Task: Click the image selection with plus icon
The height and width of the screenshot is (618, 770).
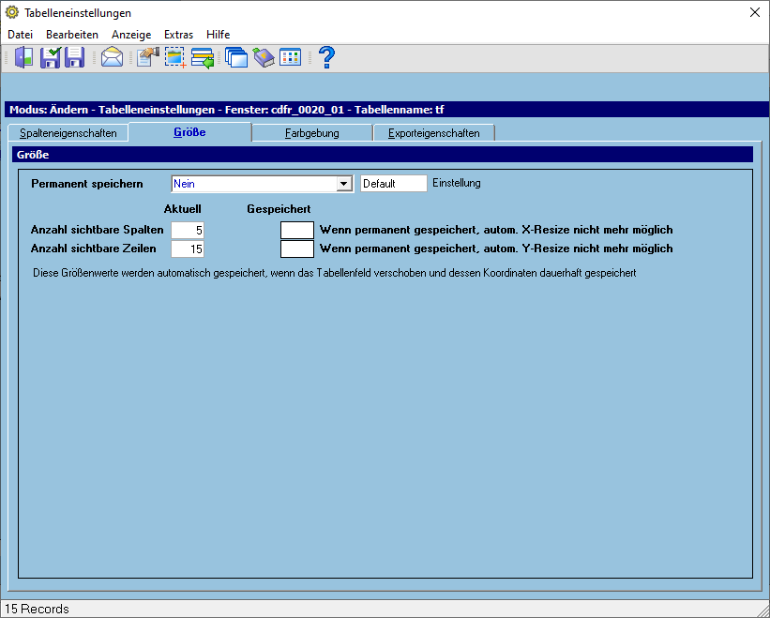Action: pos(174,57)
